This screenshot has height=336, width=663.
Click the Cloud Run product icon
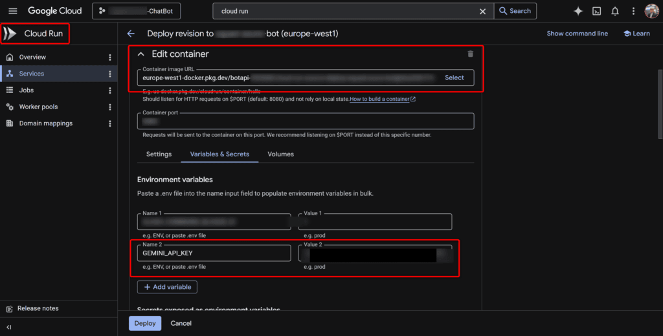click(10, 34)
